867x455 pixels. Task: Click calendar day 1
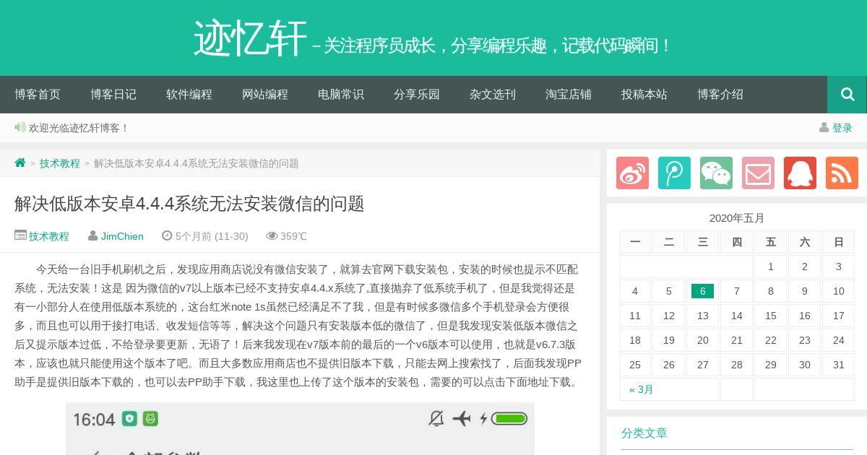(771, 266)
